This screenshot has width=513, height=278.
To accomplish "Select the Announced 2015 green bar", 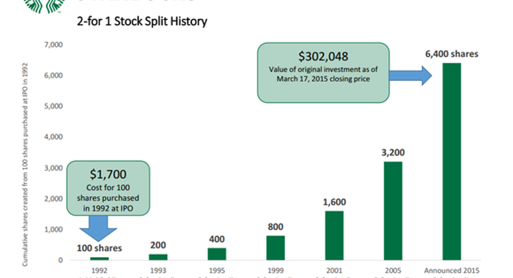I will [451, 162].
